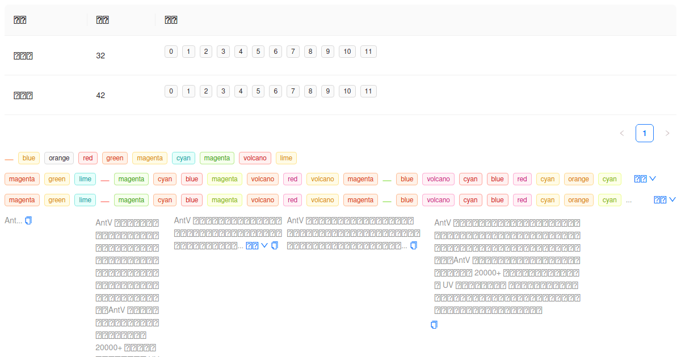Click tag 7 in the age 32 row

point(293,52)
